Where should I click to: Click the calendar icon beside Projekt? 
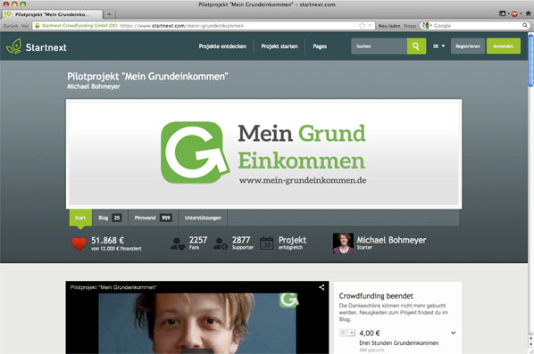click(267, 243)
